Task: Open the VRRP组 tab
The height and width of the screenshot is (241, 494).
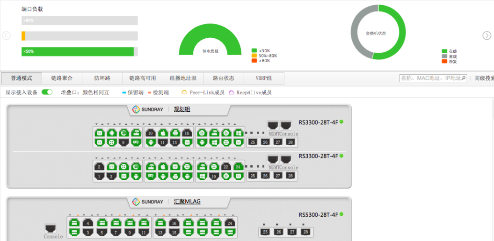Action: click(263, 78)
